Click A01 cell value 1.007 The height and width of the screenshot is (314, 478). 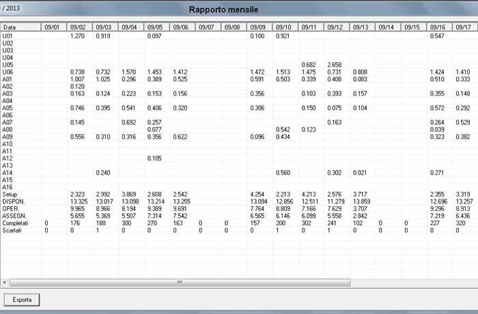77,79
